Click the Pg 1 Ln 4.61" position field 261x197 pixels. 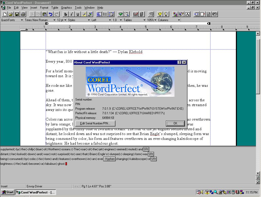pyautogui.click(x=96, y=186)
